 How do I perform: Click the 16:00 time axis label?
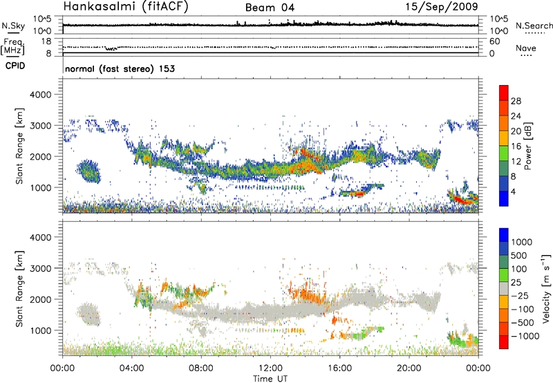[339, 368]
